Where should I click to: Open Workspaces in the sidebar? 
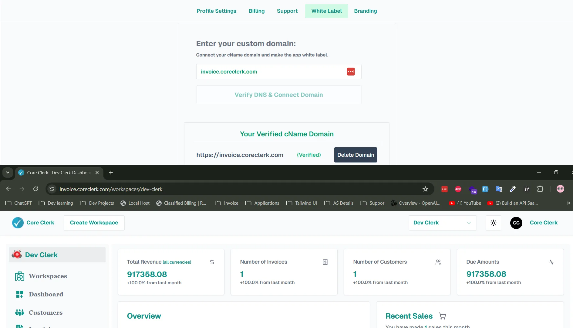pyautogui.click(x=41, y=276)
